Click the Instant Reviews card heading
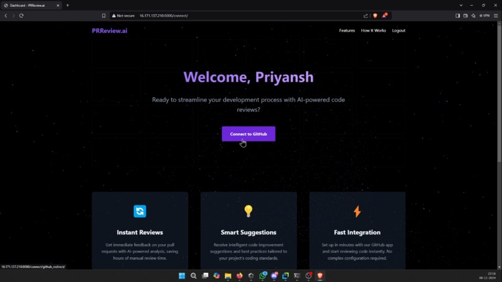Viewport: 502px width, 282px height. [140, 232]
